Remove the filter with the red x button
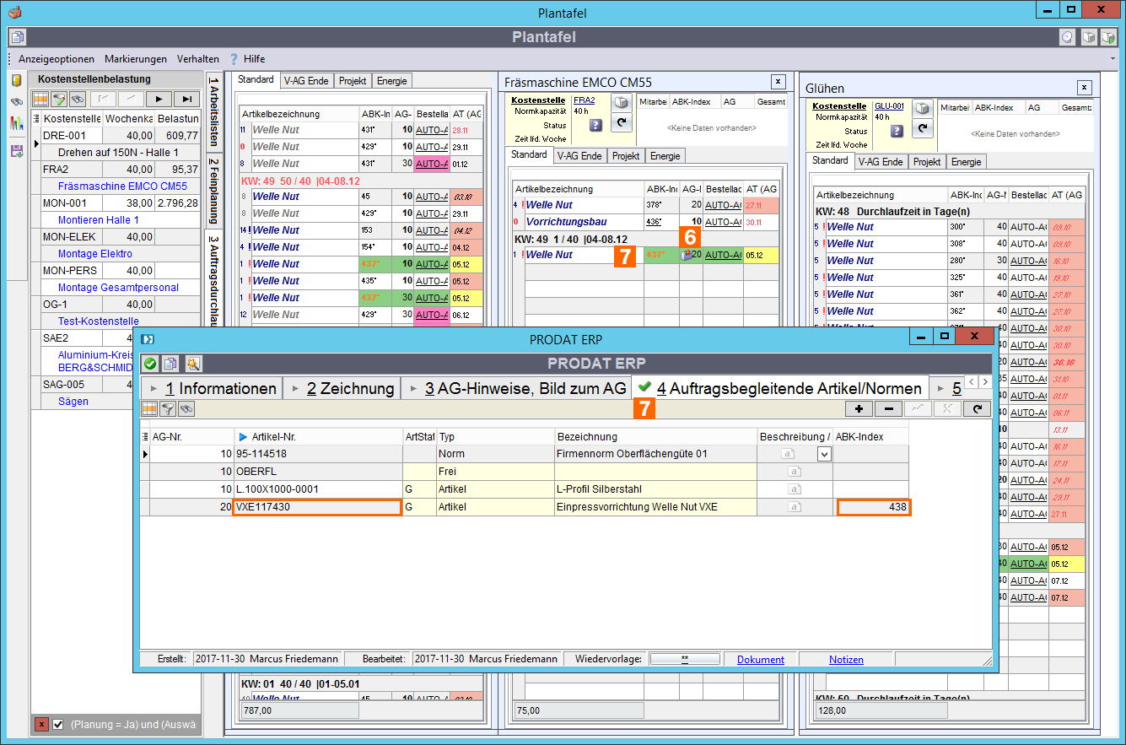 pyautogui.click(x=41, y=725)
